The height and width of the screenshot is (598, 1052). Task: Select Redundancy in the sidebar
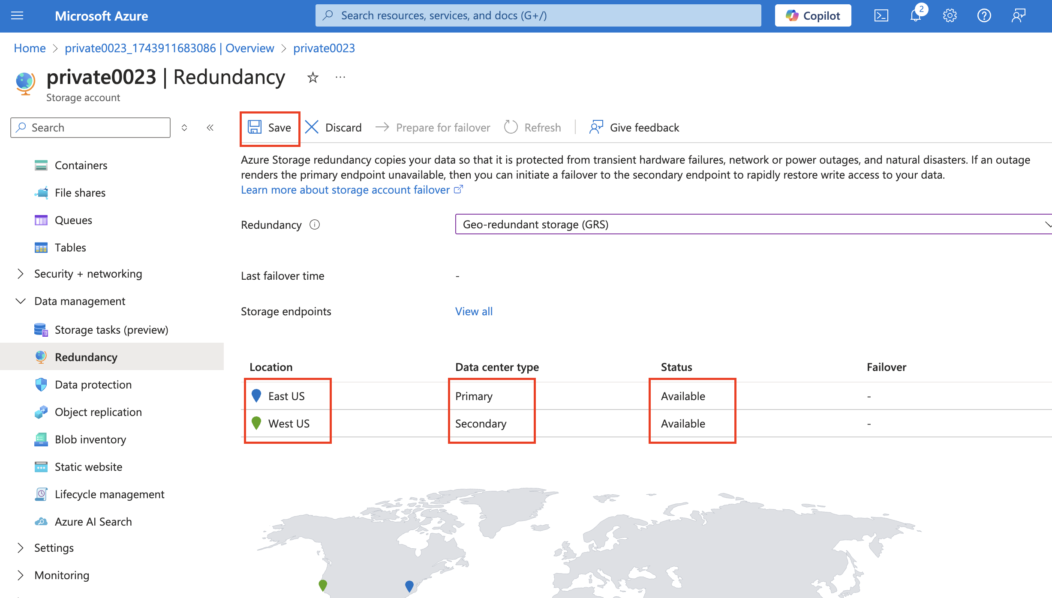(x=112, y=357)
